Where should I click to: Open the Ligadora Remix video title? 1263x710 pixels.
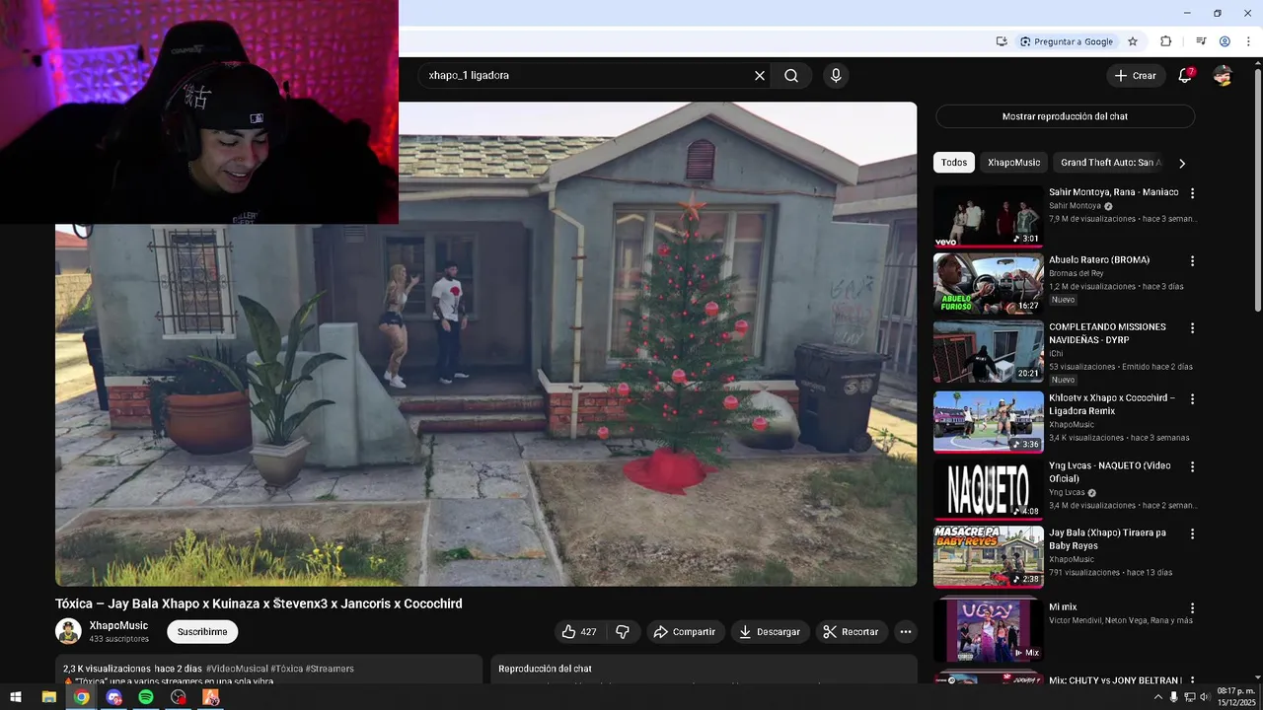[x=1112, y=404]
